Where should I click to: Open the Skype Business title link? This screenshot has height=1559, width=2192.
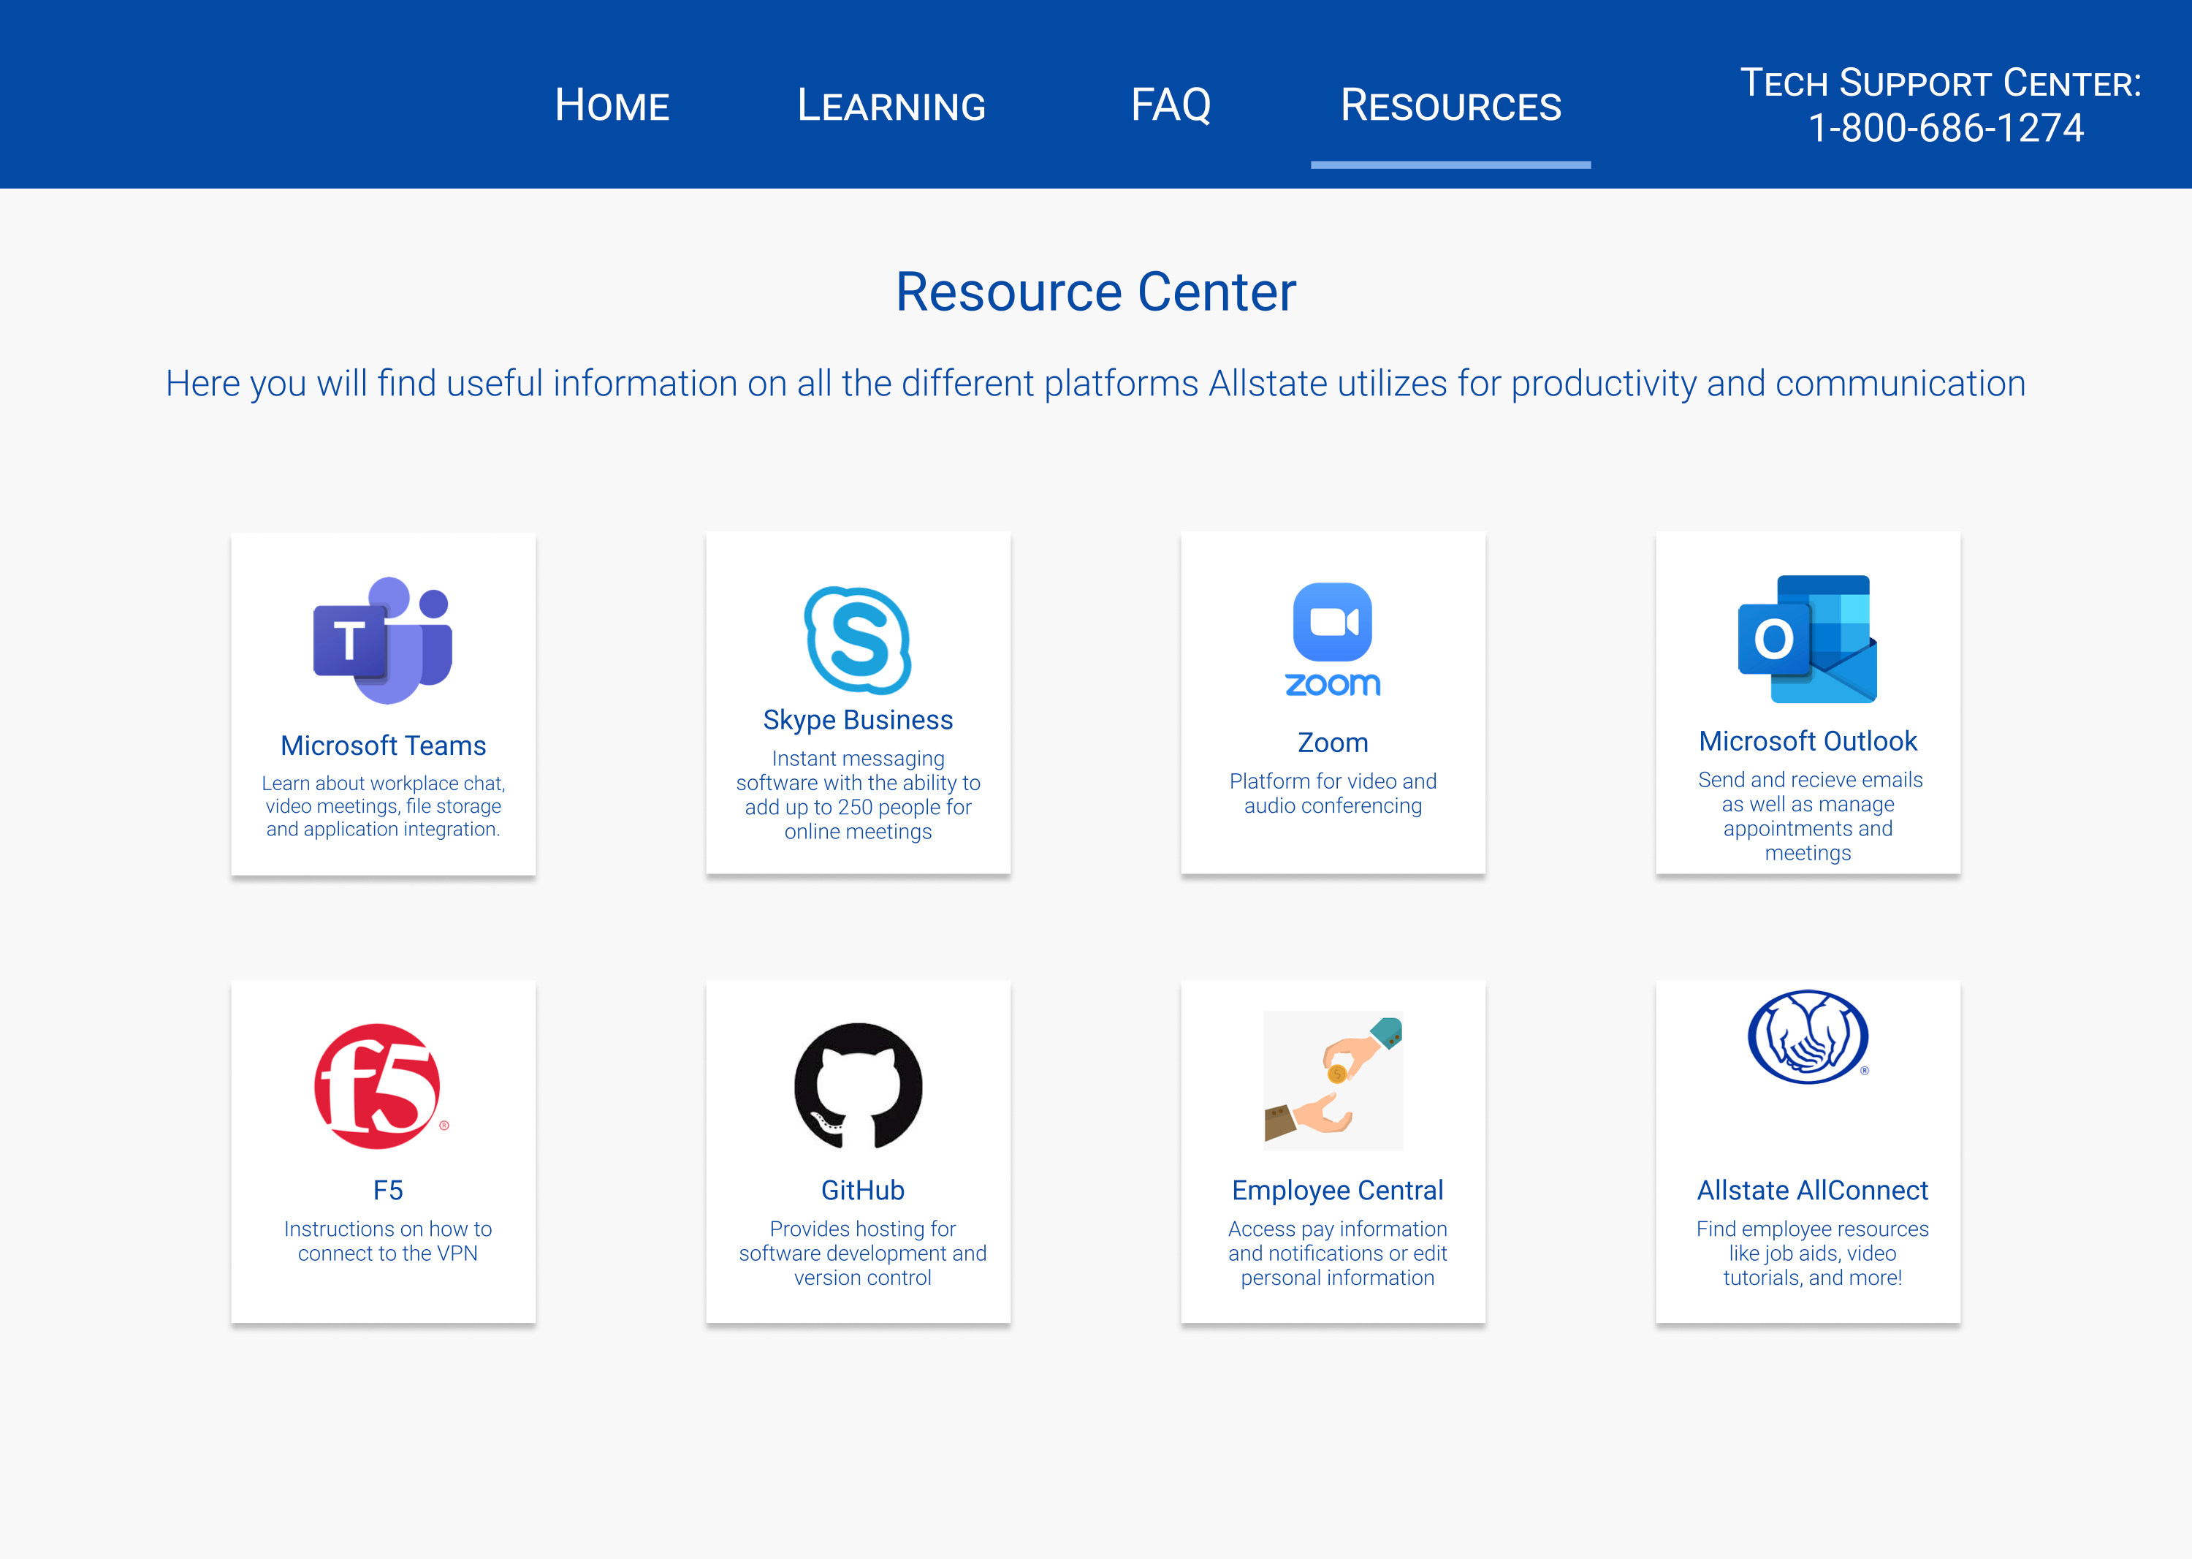click(857, 720)
